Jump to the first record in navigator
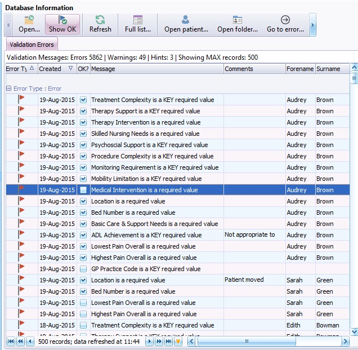The width and height of the screenshot is (358, 350). pos(11,342)
